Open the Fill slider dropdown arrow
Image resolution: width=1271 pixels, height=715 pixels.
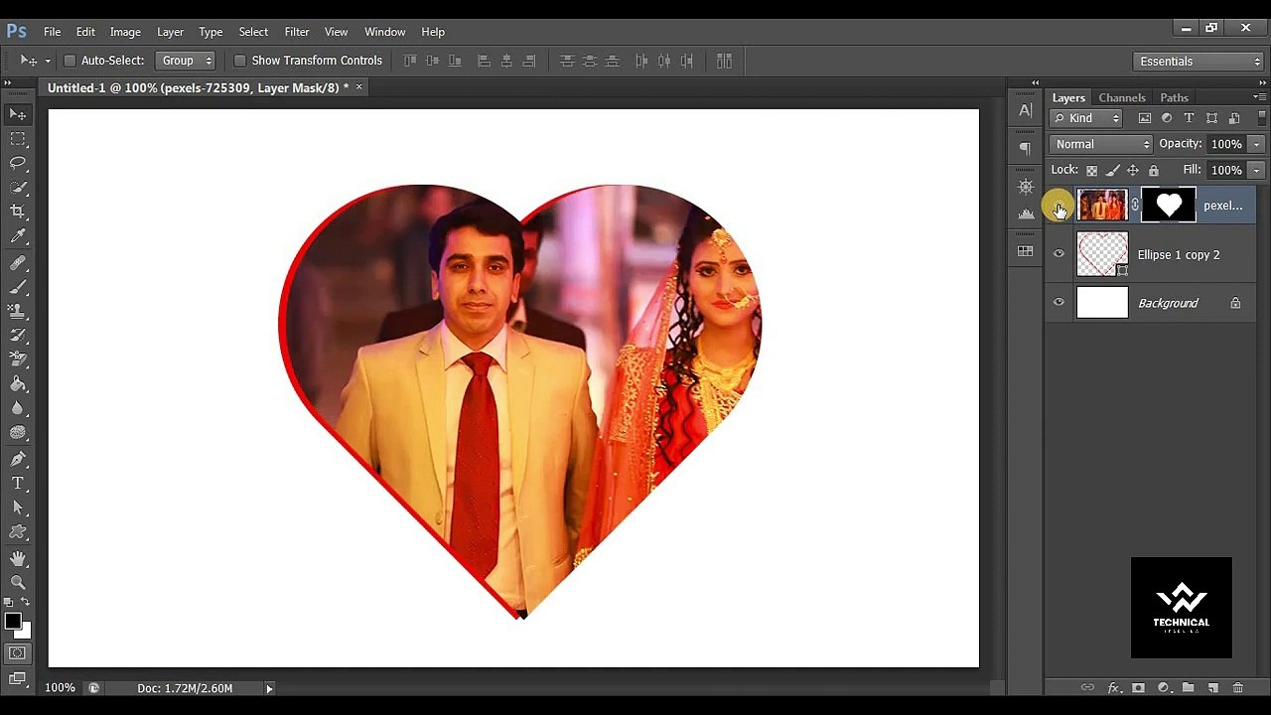click(x=1256, y=170)
